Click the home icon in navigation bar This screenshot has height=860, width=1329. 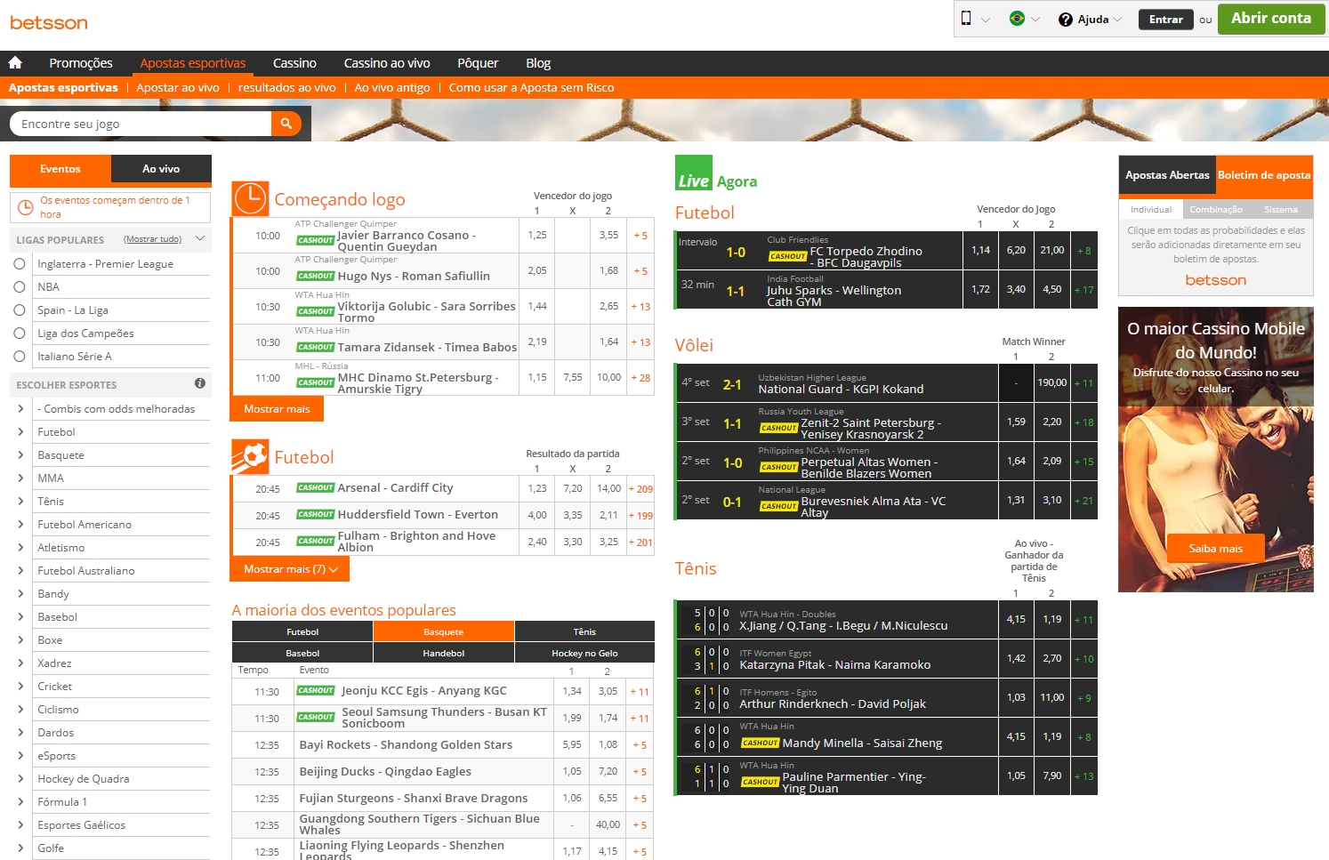click(15, 63)
